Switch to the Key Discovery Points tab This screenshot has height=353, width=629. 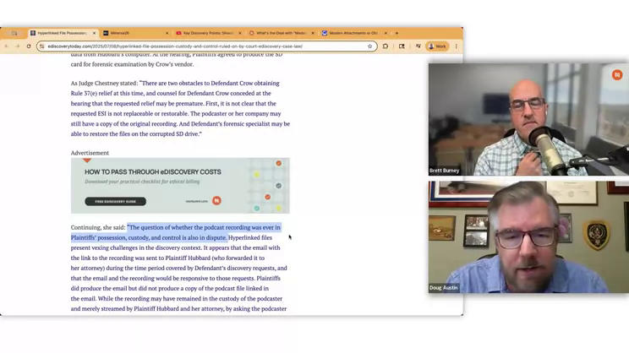coord(207,33)
